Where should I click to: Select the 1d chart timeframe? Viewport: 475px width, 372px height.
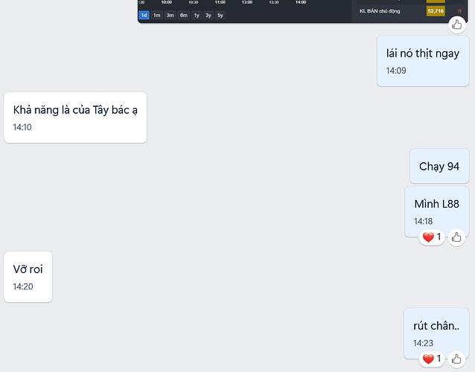[x=144, y=15]
